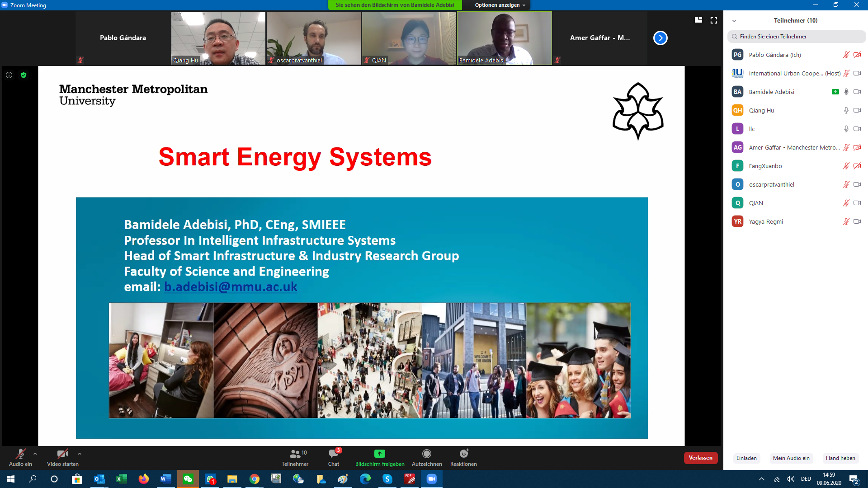Screen dimensions: 868x488
Task: Enter full screen mode icon
Action: (x=714, y=20)
